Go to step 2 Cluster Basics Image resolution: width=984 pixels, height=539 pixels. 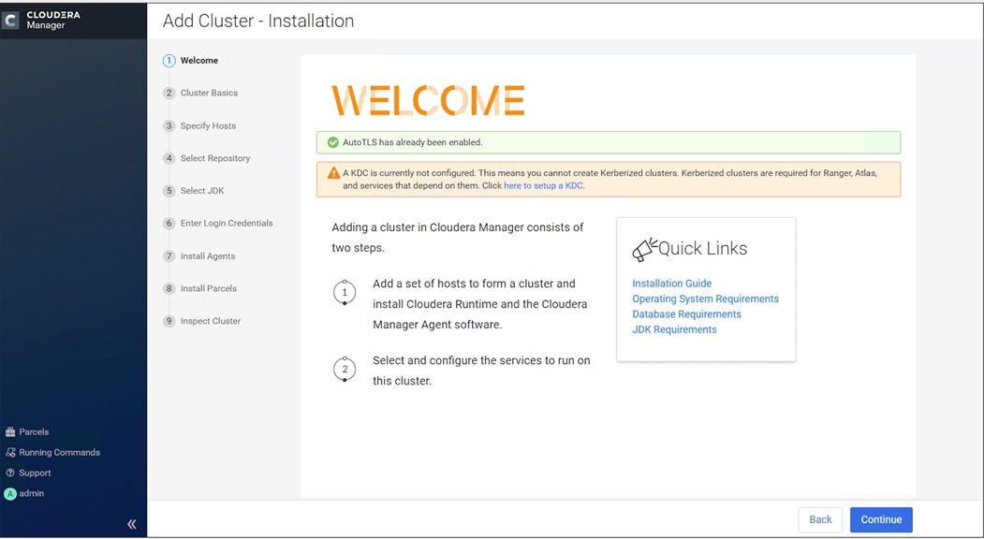(200, 93)
